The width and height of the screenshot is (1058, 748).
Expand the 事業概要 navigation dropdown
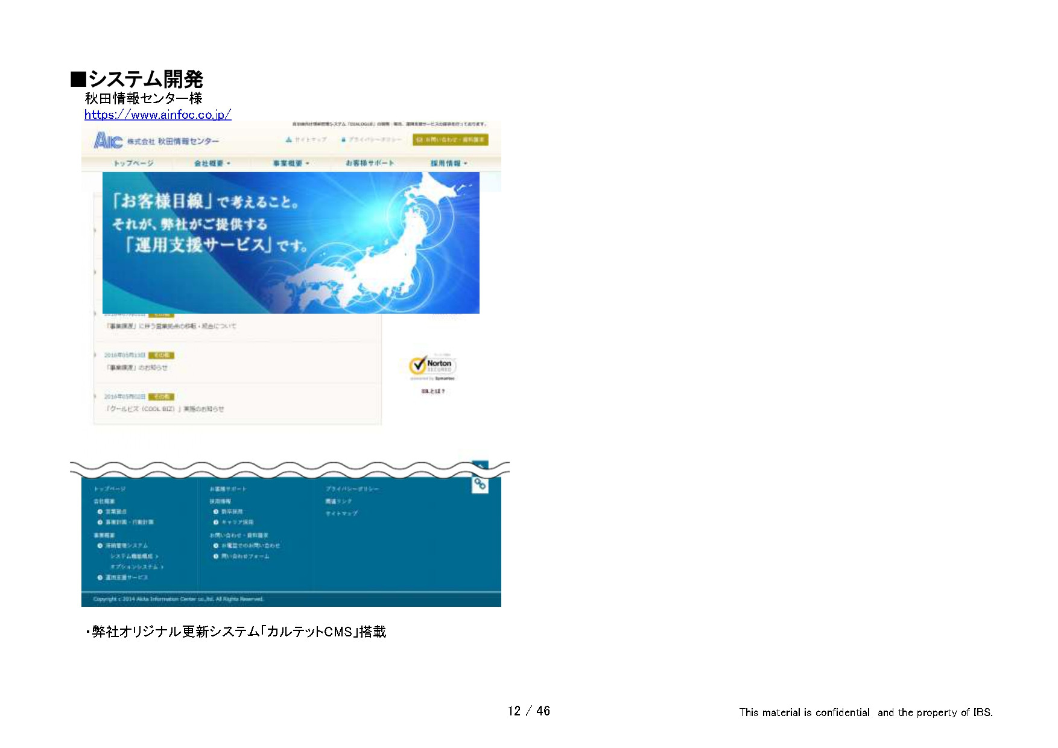click(291, 162)
